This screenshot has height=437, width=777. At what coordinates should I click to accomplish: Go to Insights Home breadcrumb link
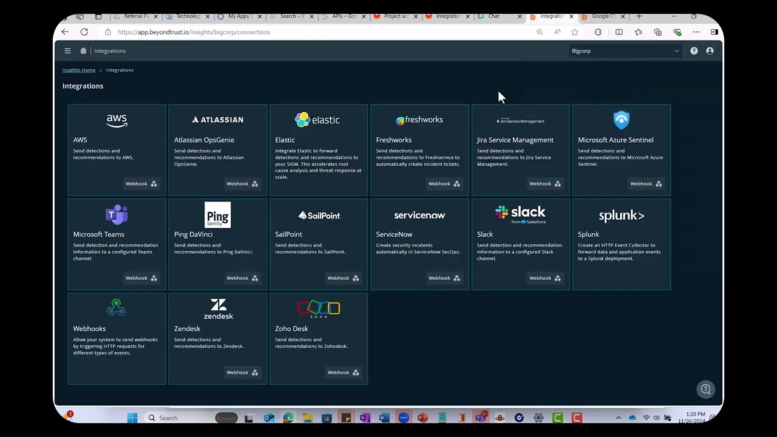[x=79, y=70]
